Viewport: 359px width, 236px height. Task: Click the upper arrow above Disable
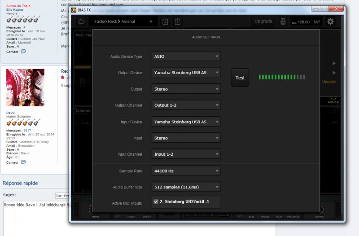334,63
